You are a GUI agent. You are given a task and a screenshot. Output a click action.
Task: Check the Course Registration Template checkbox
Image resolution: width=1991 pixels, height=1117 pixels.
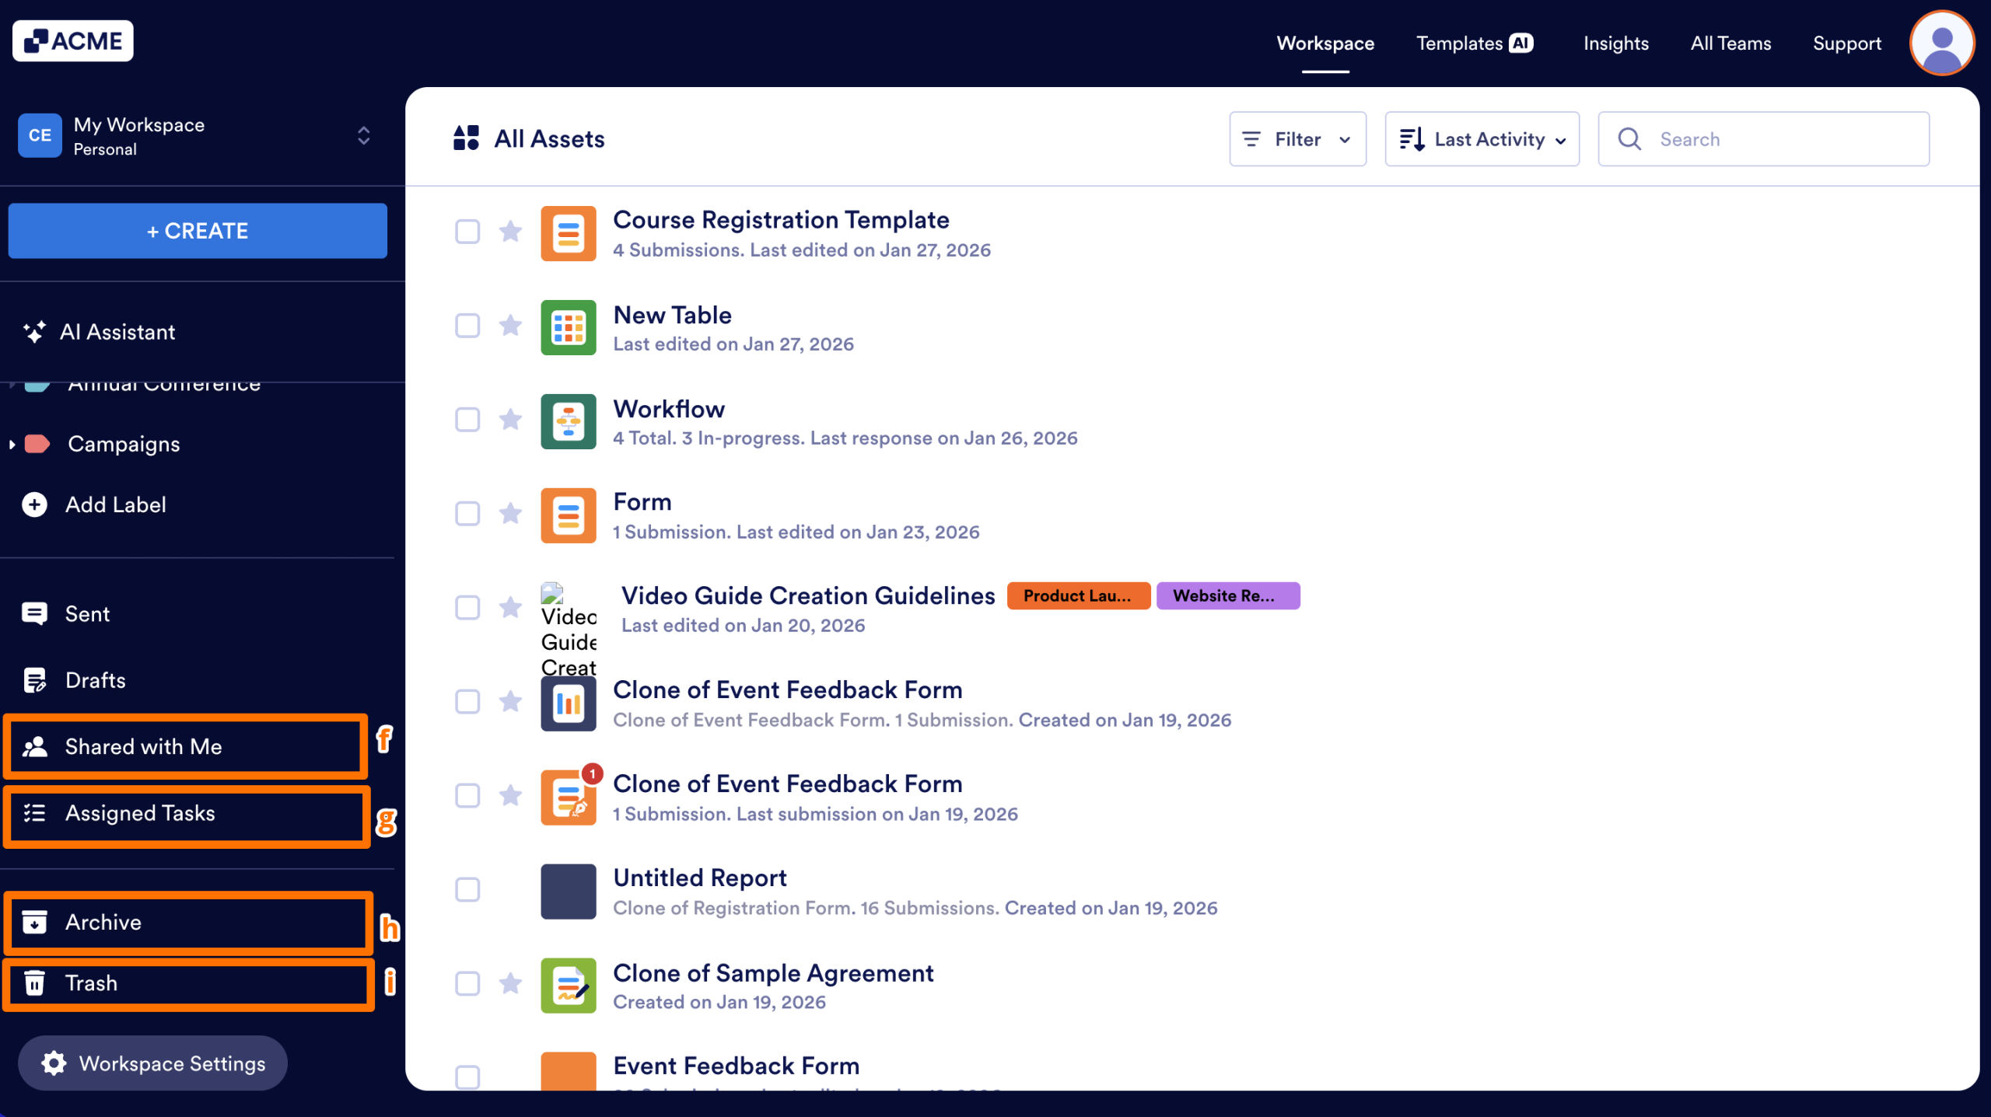(467, 231)
